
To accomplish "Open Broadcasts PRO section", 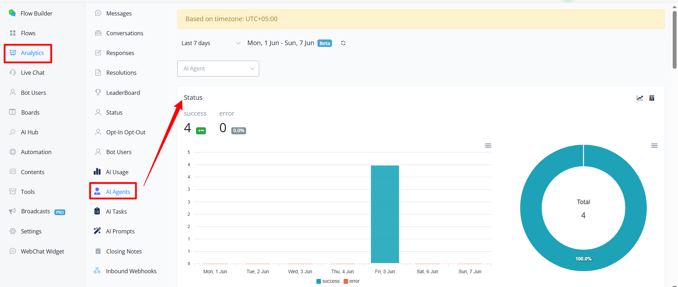I will (x=37, y=212).
